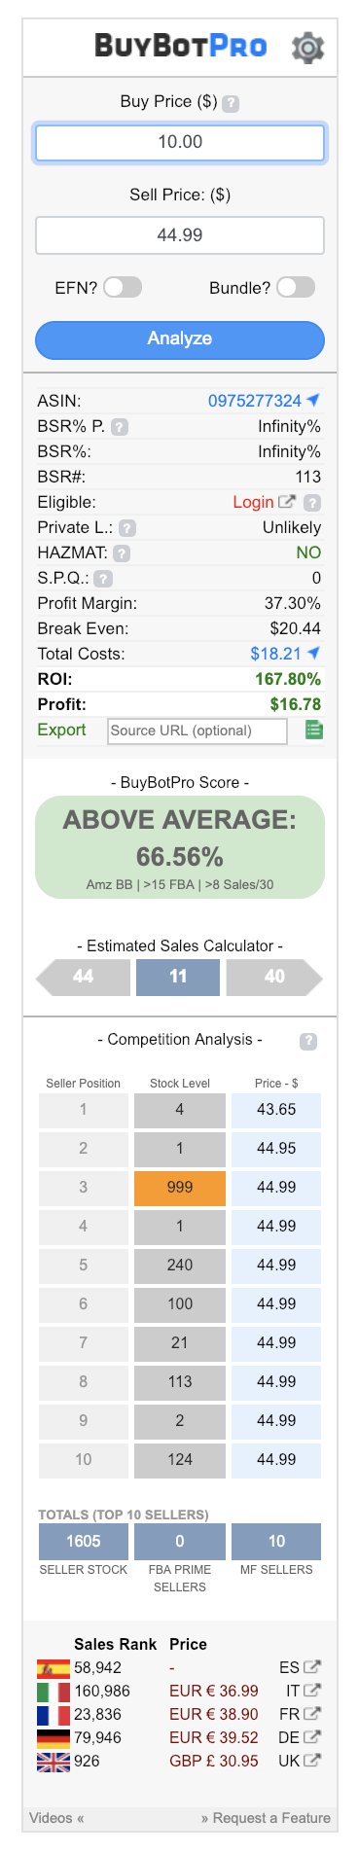The width and height of the screenshot is (358, 1854).
Task: Click the Export spreadsheet icon
Action: click(x=313, y=730)
